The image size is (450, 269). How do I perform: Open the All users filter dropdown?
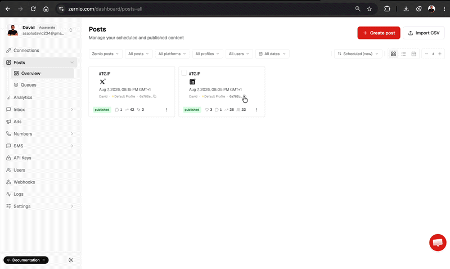click(x=239, y=53)
